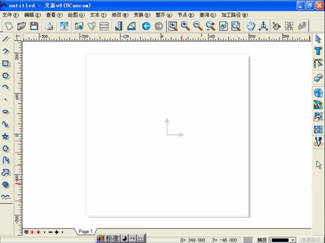Toggle the 标准 mode button
The image size is (325, 243).
tap(112, 239)
